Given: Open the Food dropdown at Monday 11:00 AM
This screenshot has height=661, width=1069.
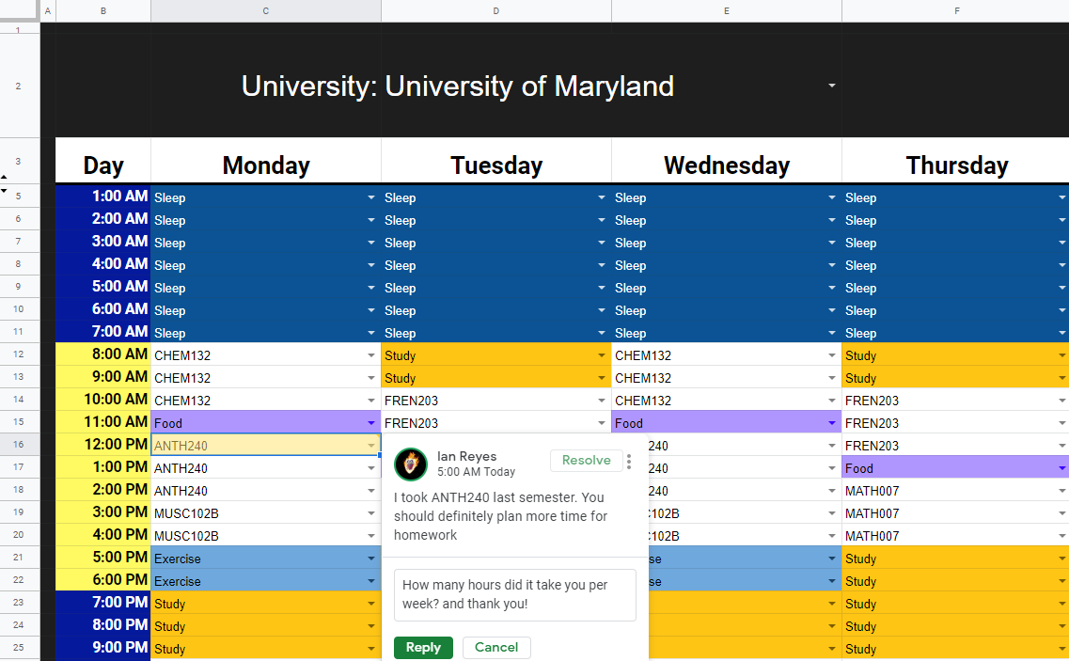Looking at the screenshot, I should pos(370,423).
